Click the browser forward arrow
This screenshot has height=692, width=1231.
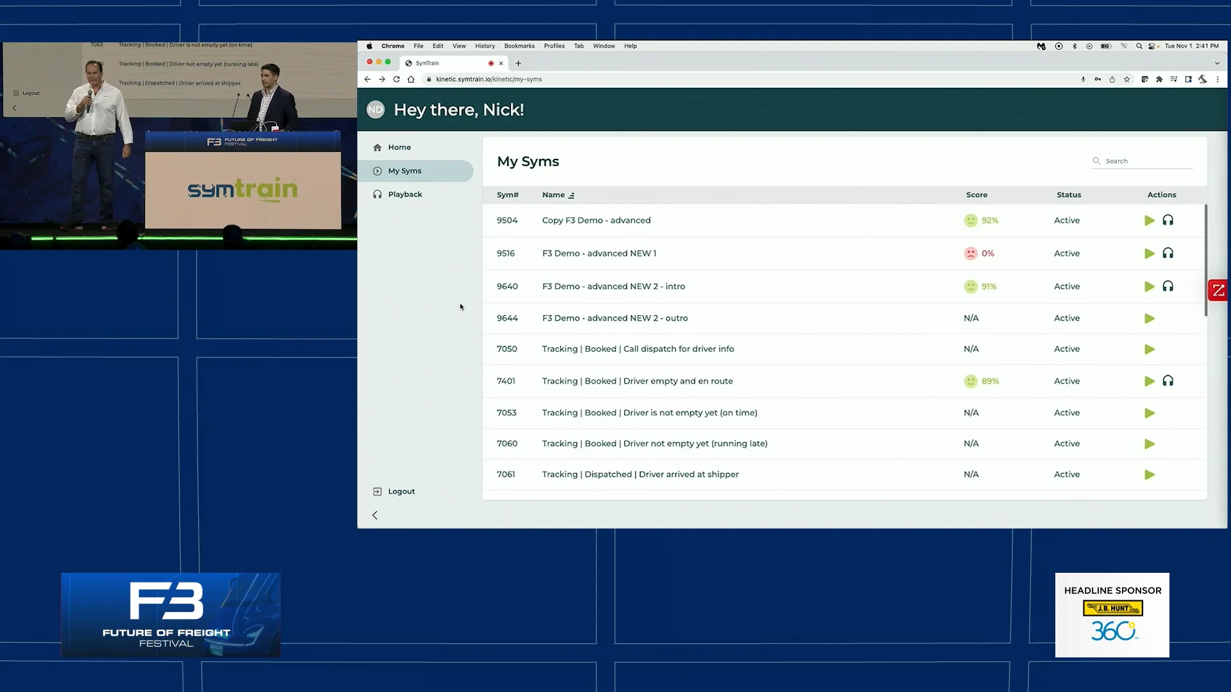[382, 79]
